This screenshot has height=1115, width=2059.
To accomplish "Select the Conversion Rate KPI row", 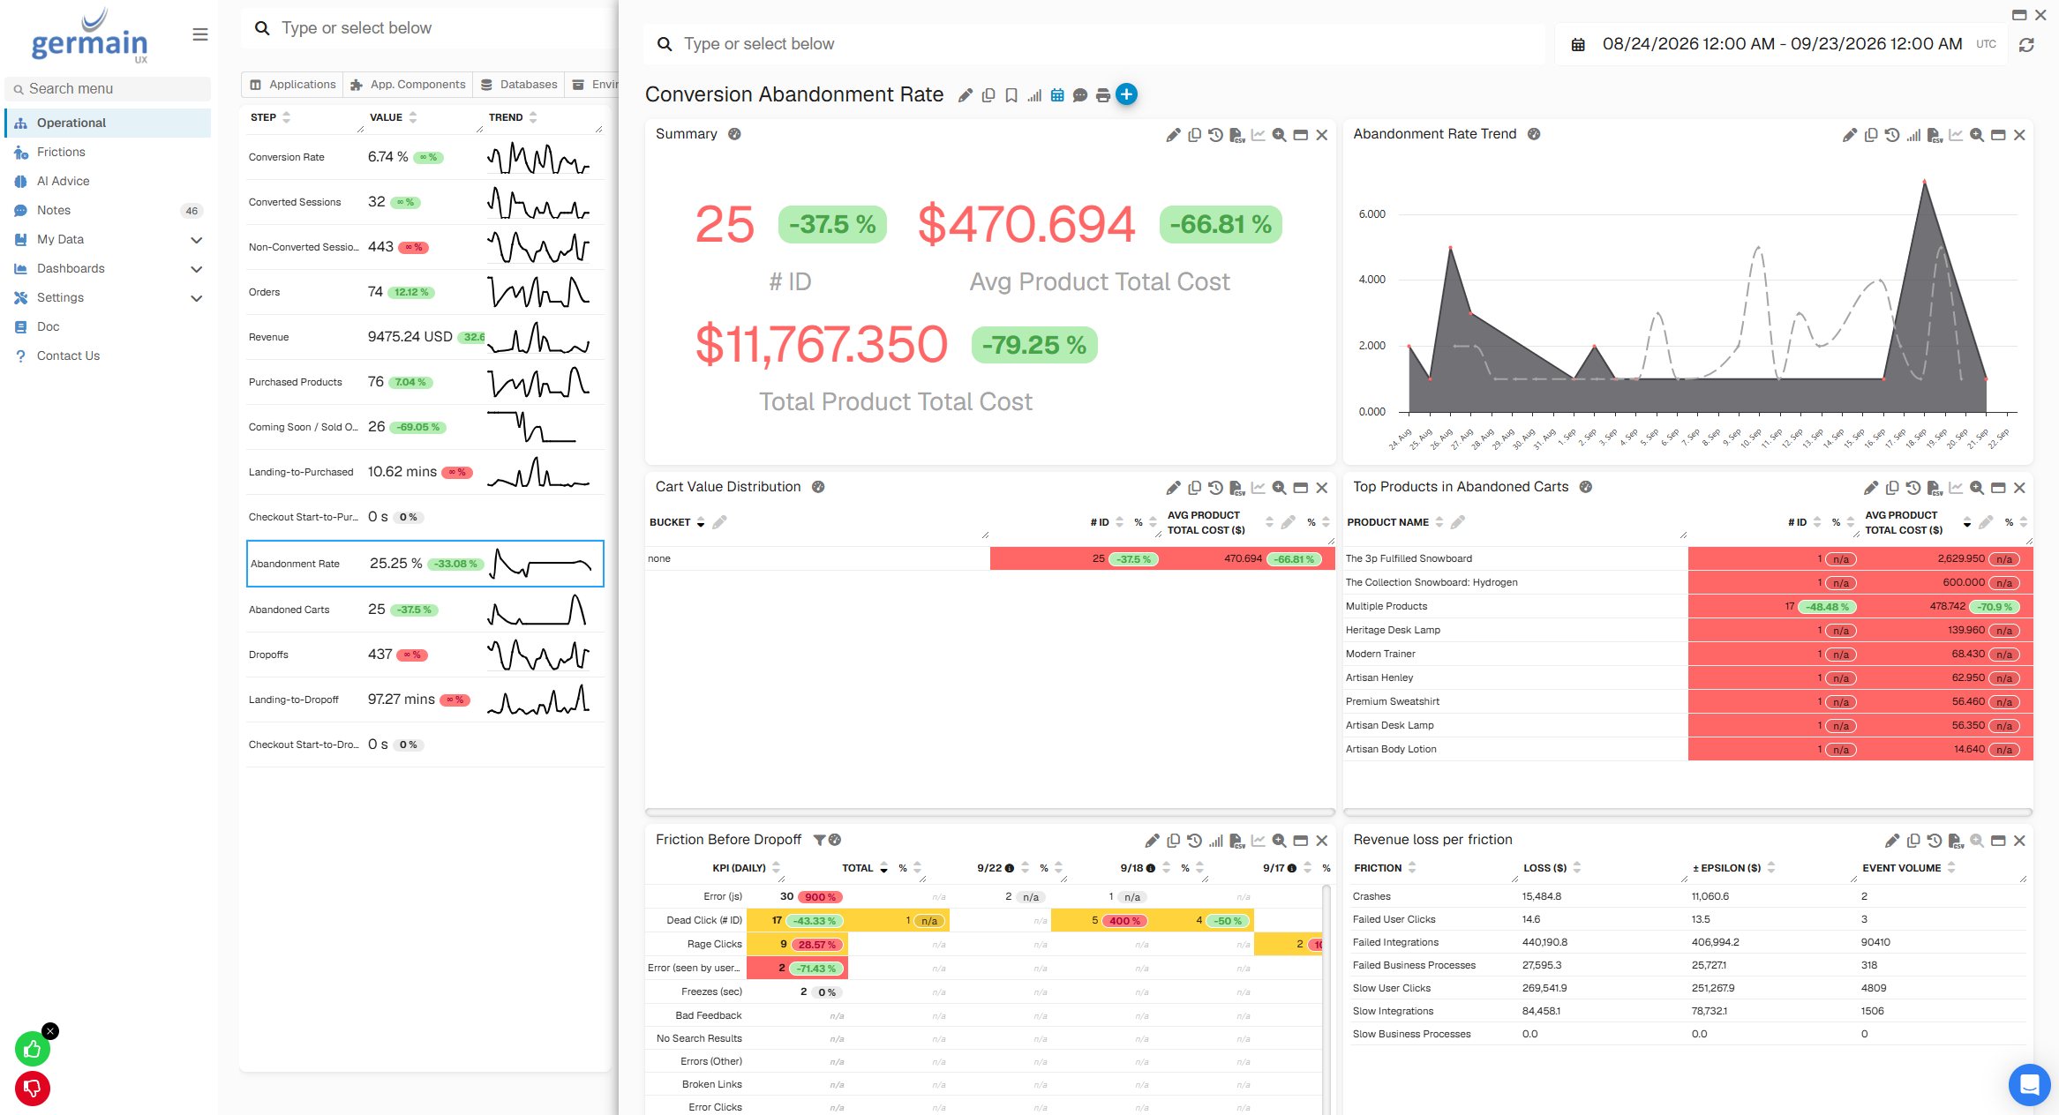I will [x=425, y=157].
